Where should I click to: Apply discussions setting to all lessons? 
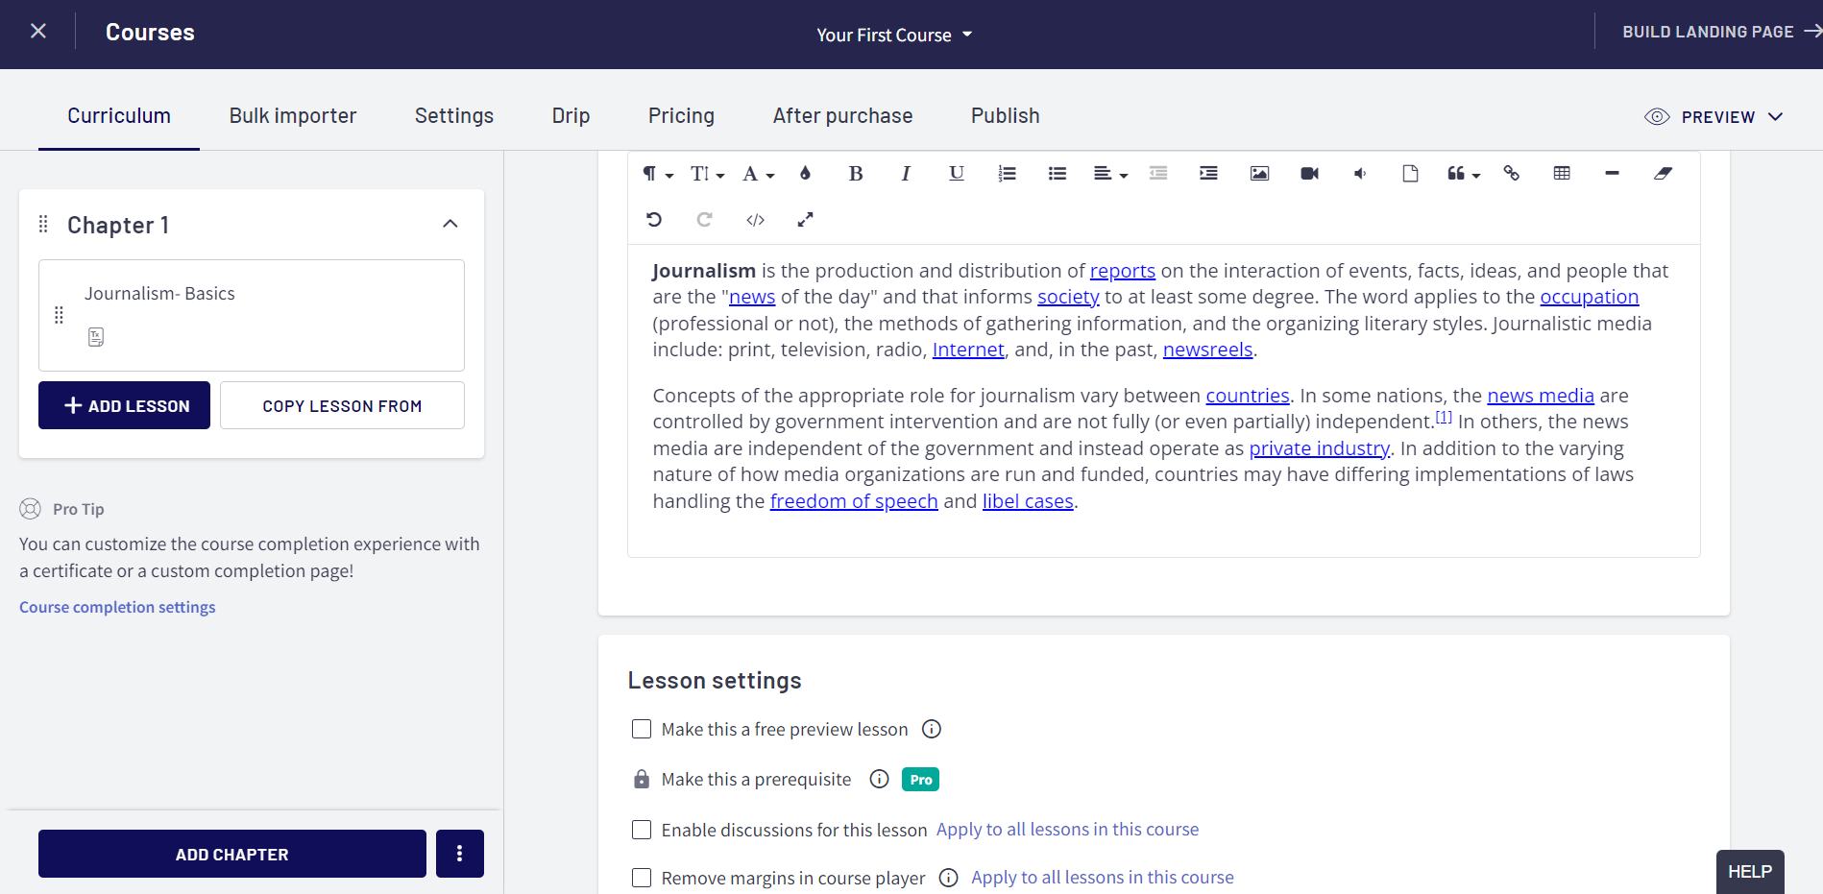[x=1067, y=830]
